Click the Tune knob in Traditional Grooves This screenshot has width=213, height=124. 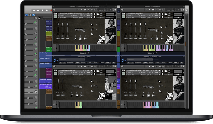(x=98, y=14)
